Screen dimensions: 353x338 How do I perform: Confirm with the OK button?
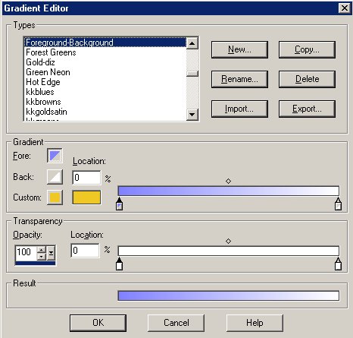click(x=98, y=323)
